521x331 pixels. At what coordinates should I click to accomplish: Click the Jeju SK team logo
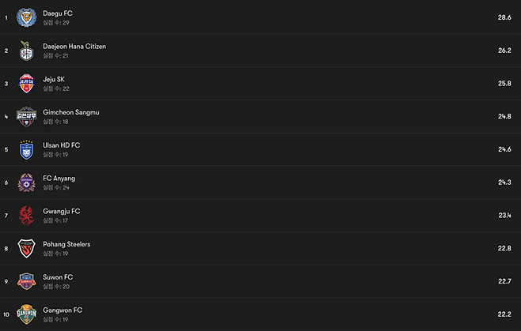point(26,83)
